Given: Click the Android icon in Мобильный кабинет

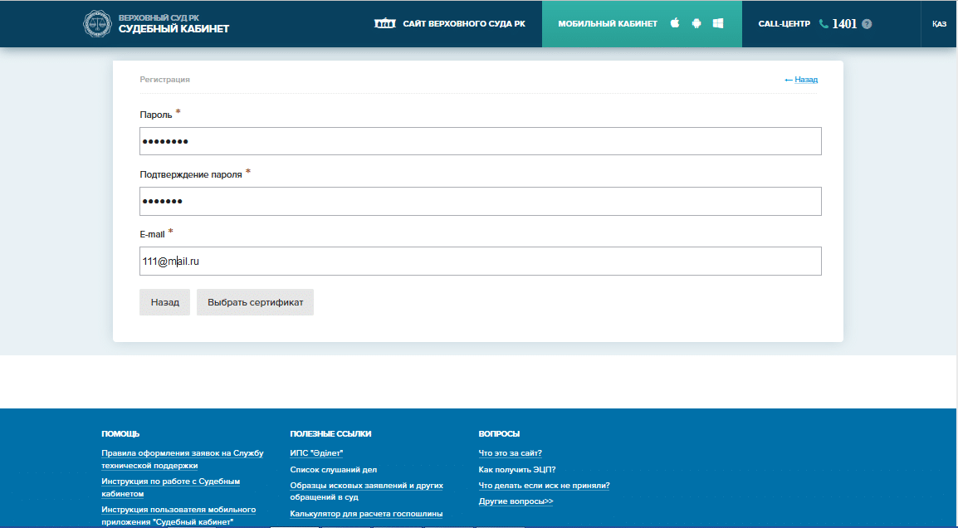Looking at the screenshot, I should tap(697, 23).
